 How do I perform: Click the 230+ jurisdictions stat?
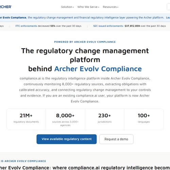tap(105, 119)
